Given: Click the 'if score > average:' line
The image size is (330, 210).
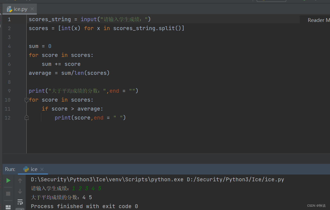Looking at the screenshot, I should click(x=72, y=109).
